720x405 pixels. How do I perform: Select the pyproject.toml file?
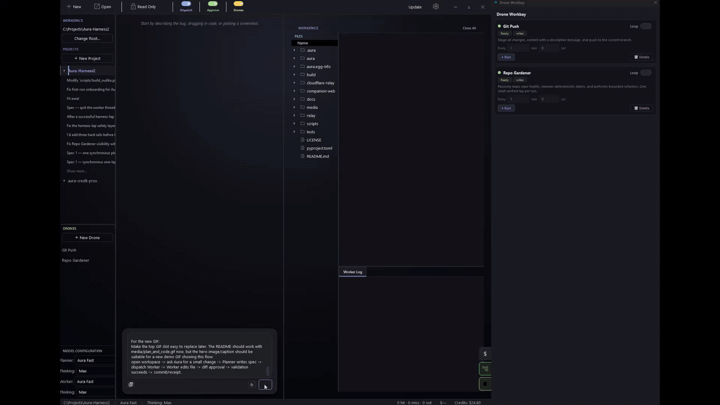[x=319, y=148]
